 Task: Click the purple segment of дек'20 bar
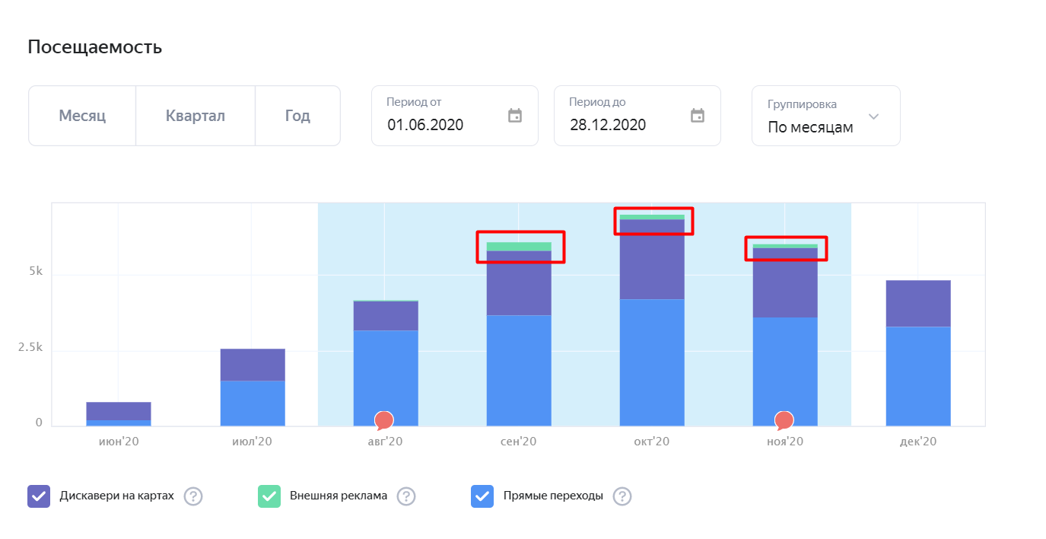918,303
